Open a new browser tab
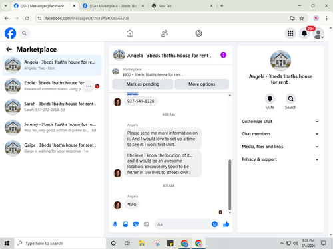 (x=222, y=6)
